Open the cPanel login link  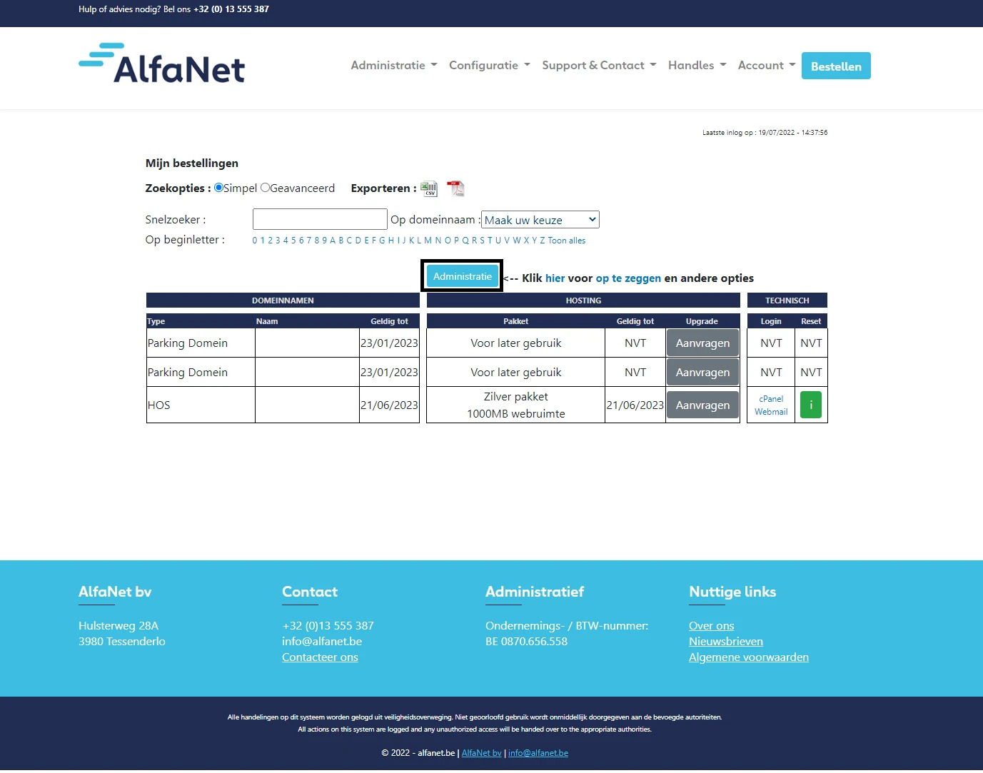(x=771, y=399)
